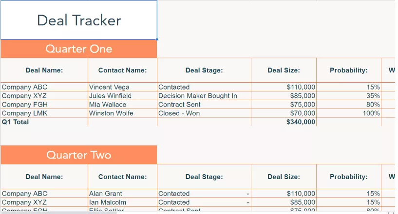Screen dimensions: 398x214
Task: Select the Decision Maker Bought In cell
Action: tap(204, 96)
